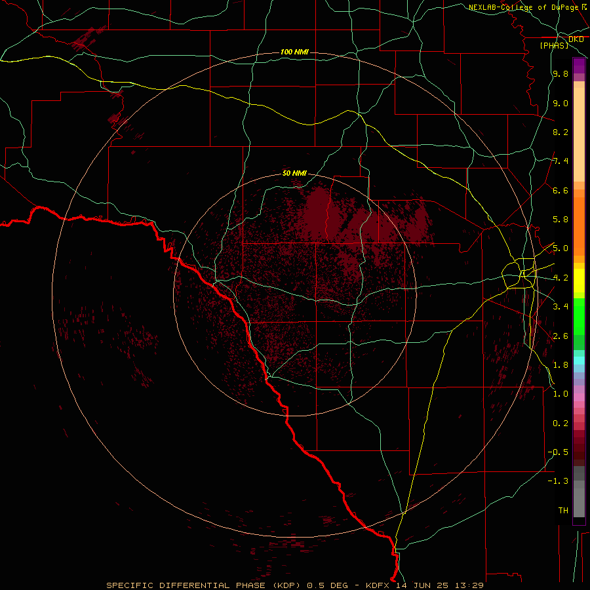
Task: Pick the bright green segment of color bar
Action: [x=579, y=316]
